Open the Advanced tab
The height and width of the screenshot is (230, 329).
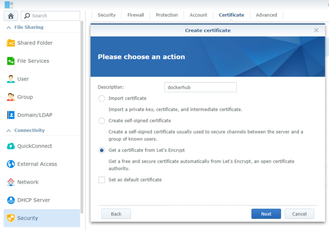[267, 15]
